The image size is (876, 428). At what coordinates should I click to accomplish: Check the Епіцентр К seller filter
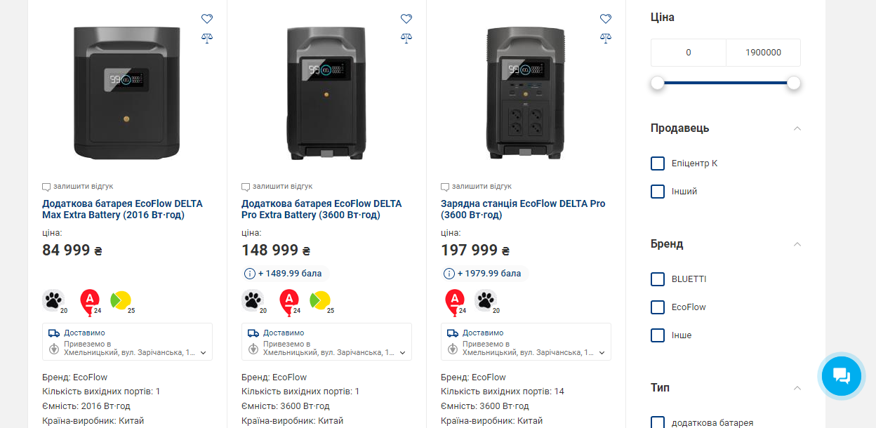pos(658,163)
